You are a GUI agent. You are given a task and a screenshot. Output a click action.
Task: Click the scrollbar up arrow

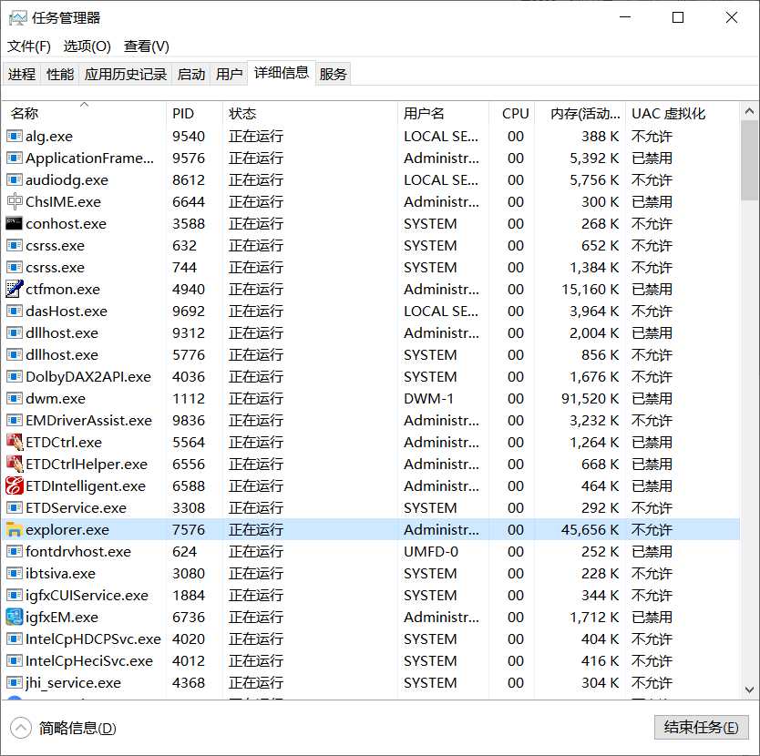[749, 111]
